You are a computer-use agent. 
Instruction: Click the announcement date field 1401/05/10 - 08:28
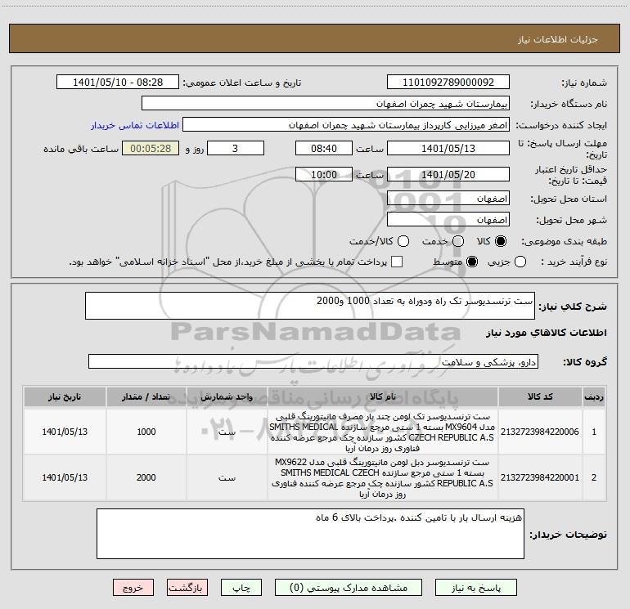tap(118, 83)
